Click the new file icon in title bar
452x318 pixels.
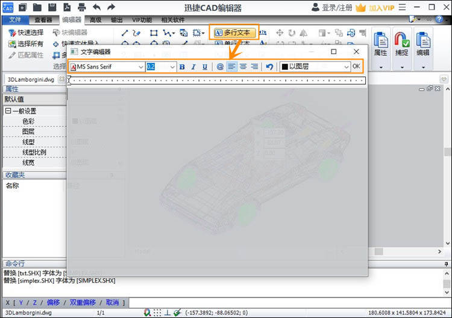tap(22, 7)
